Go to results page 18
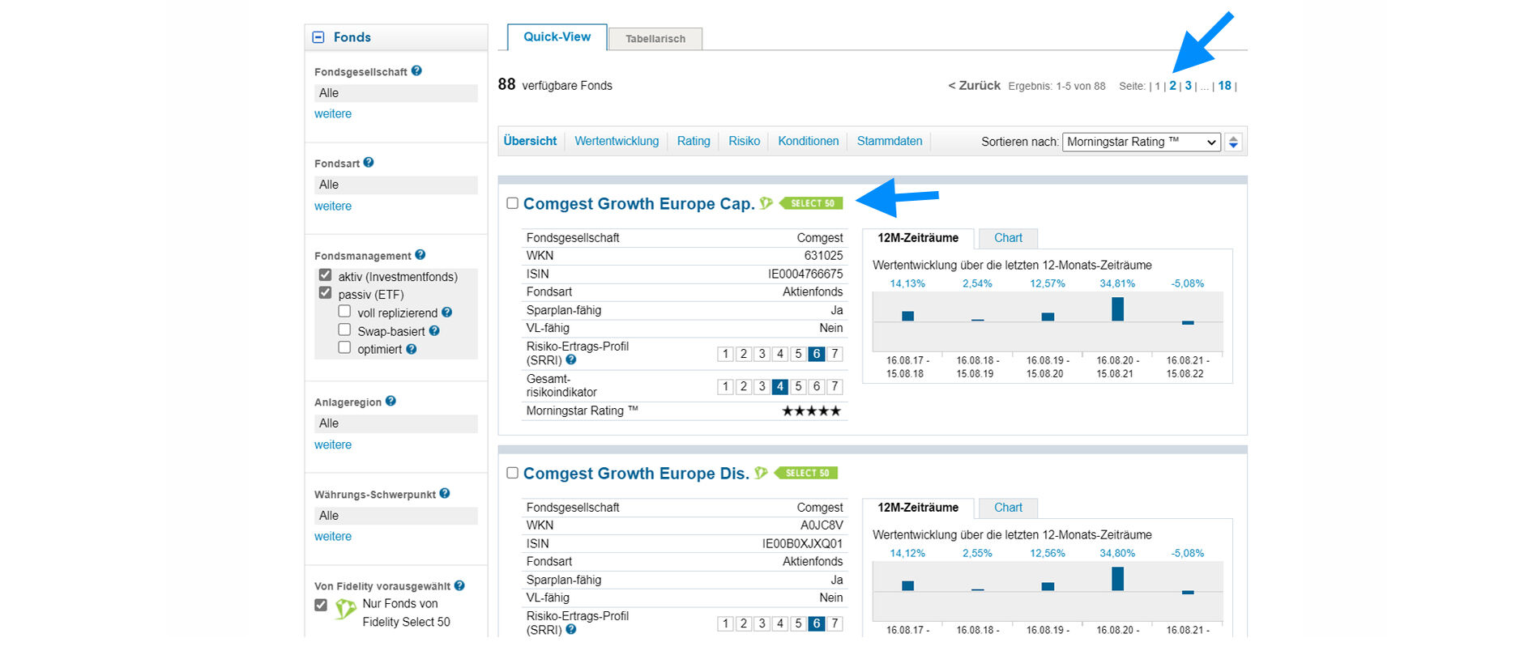The image size is (1524, 655). (x=1224, y=86)
